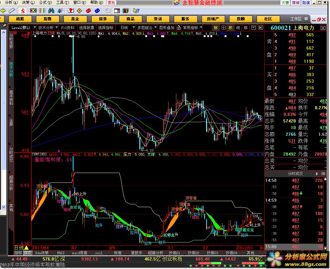The height and width of the screenshot is (269, 330).
Task: Open the 工具(T) menu
Action: pos(63,3)
